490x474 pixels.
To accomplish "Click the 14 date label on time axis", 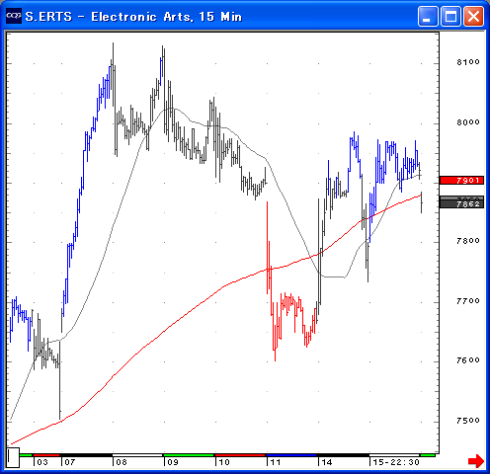I will tap(327, 462).
